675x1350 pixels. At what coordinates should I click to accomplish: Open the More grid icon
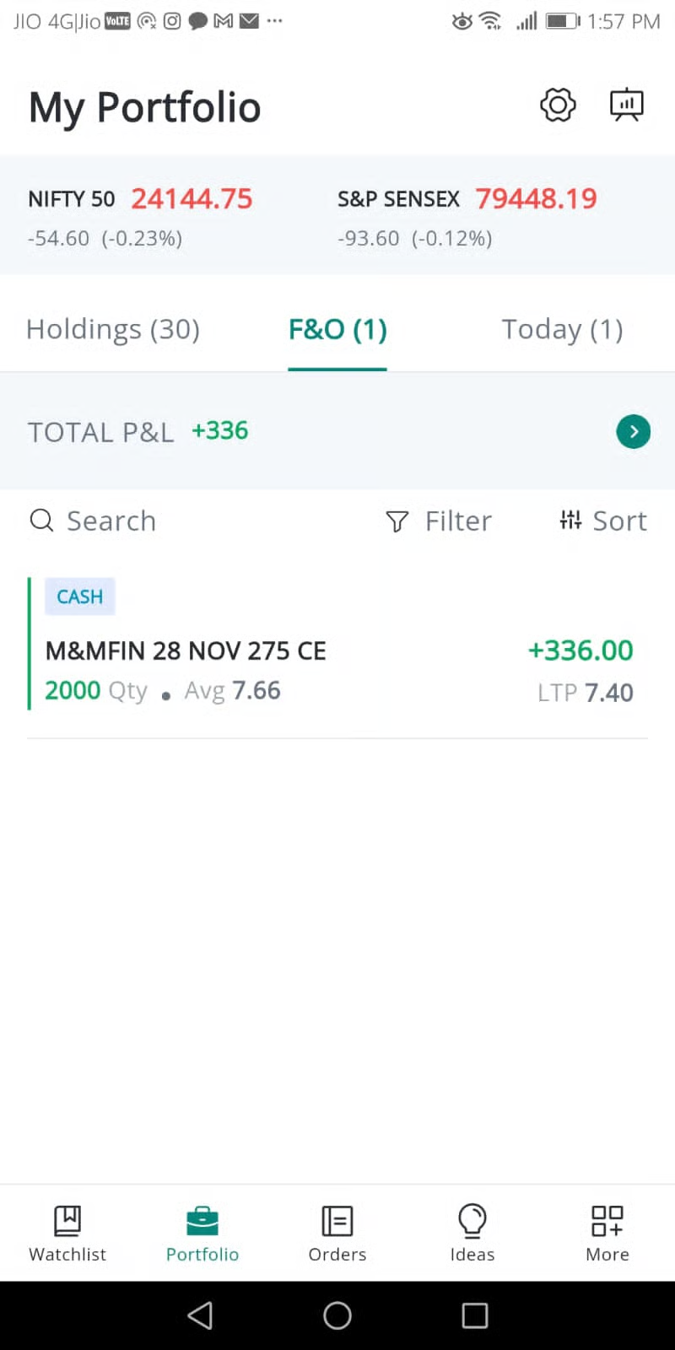(607, 1220)
